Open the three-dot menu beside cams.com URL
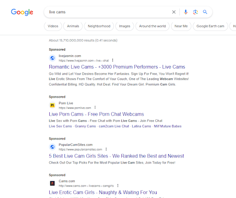 point(118,186)
